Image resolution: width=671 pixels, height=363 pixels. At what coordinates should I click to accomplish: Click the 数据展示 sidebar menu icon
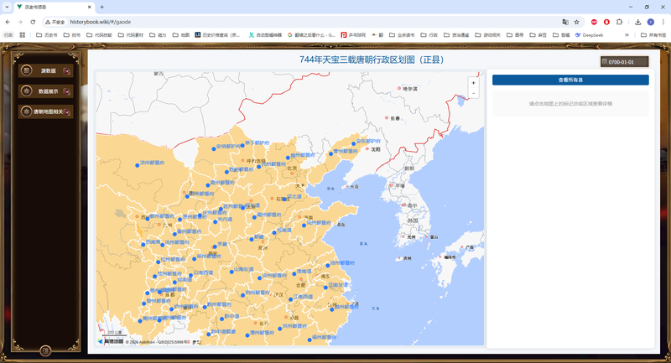26,91
